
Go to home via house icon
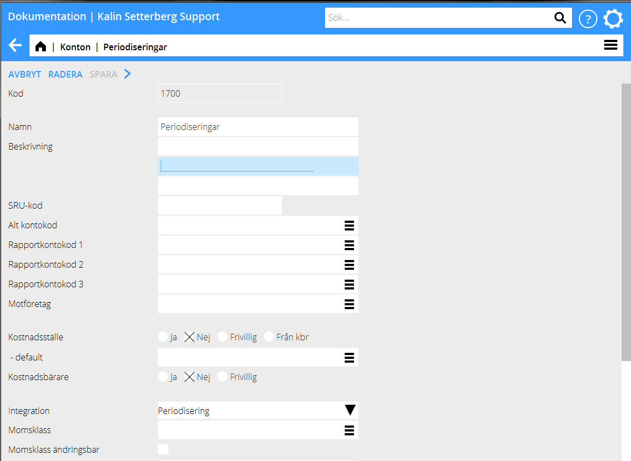[x=40, y=47]
